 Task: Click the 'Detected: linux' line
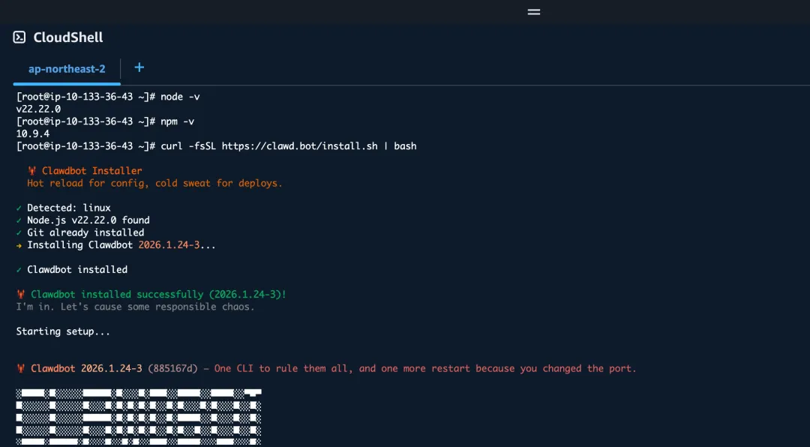(64, 208)
